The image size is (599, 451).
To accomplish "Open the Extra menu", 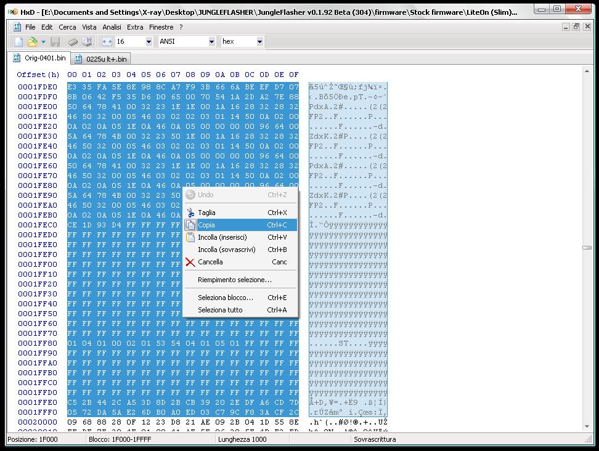I will pyautogui.click(x=135, y=27).
